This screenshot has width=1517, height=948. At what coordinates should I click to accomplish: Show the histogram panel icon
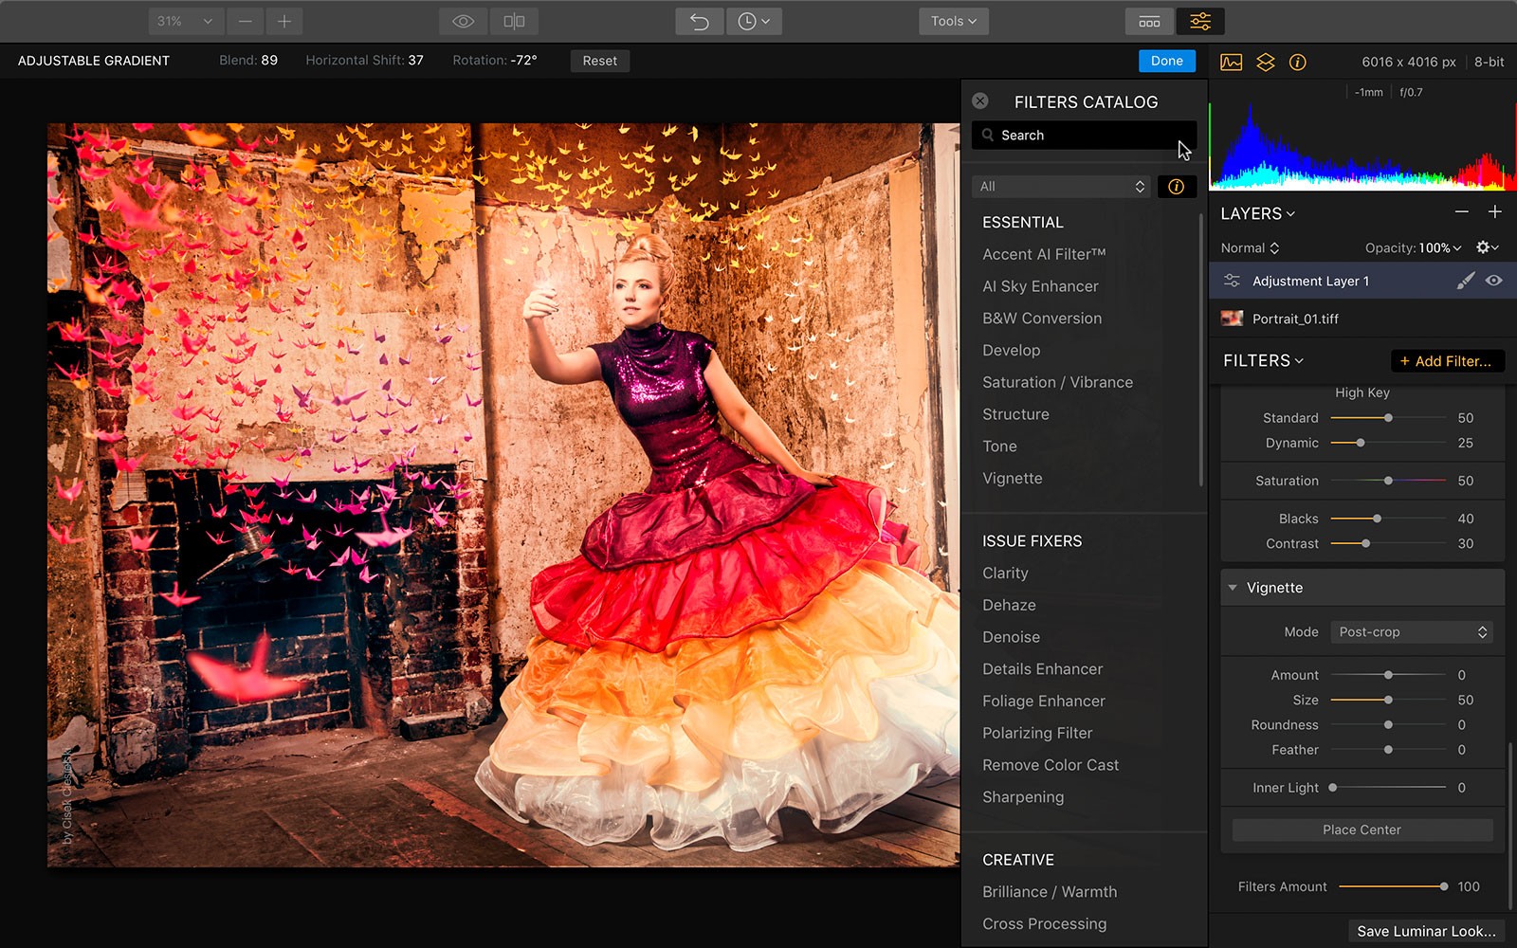(1231, 62)
